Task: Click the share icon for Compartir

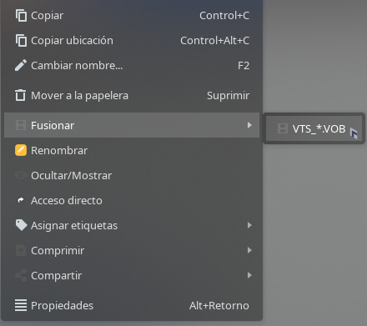Action: click(x=21, y=275)
